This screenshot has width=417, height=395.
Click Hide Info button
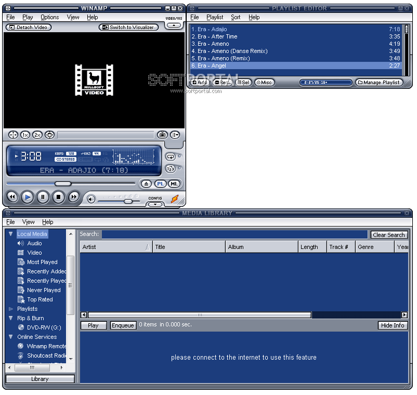(x=393, y=325)
